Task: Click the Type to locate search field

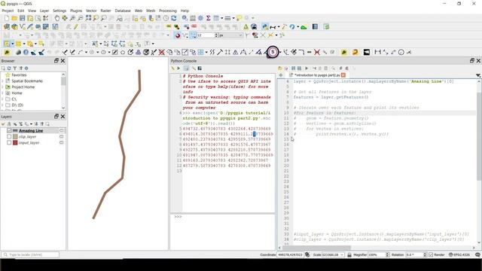Action: click(30, 254)
